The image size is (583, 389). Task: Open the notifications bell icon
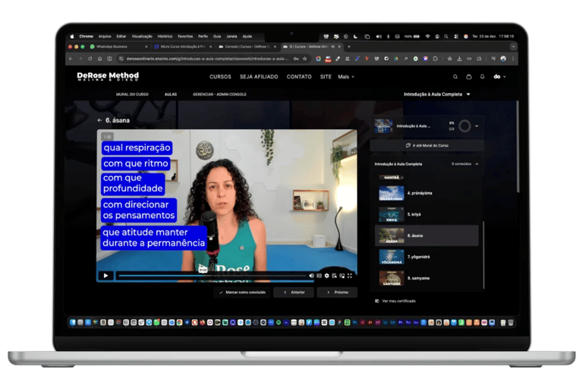(482, 77)
